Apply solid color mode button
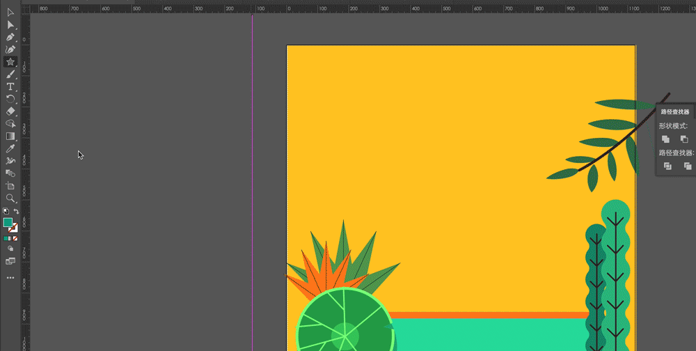 [x=6, y=239]
